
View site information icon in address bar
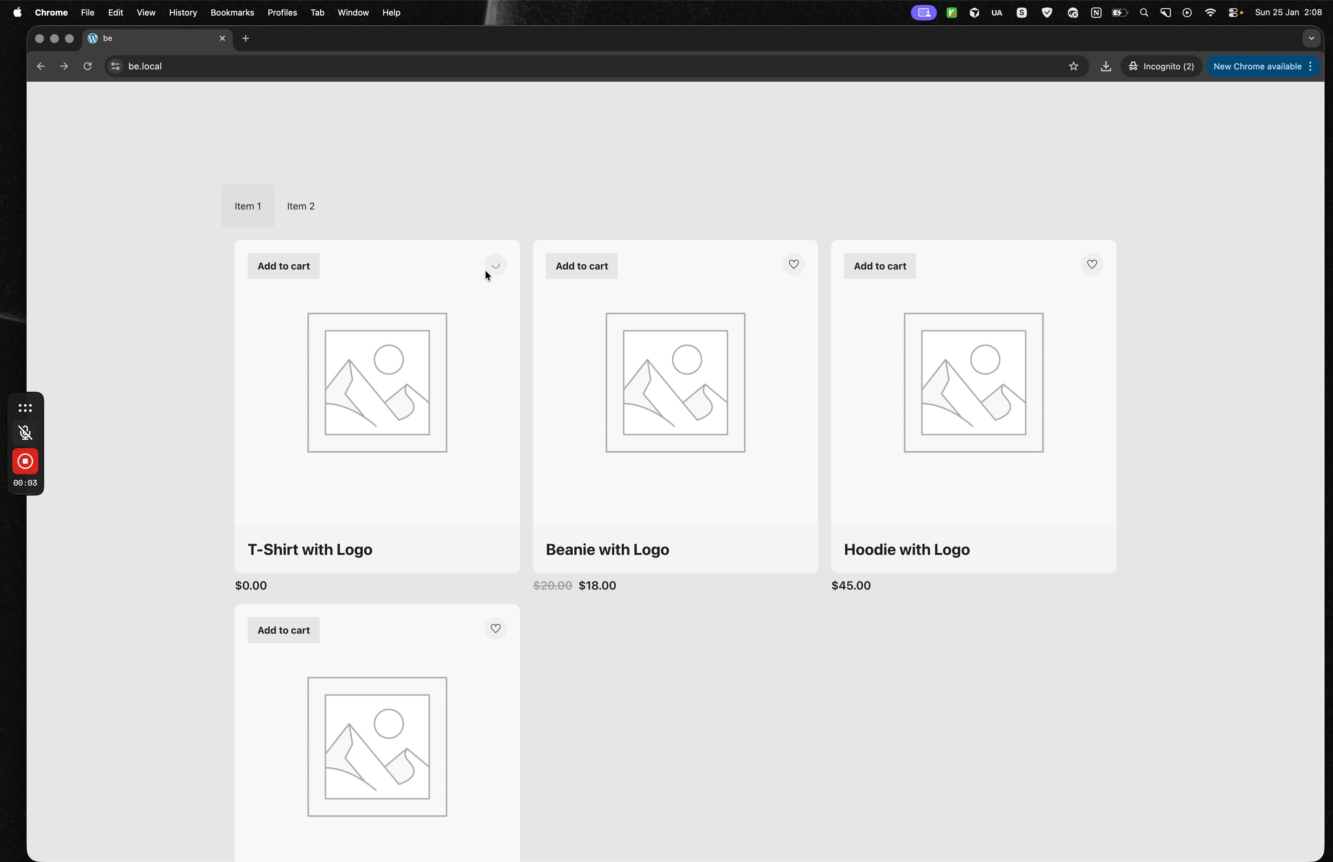click(x=115, y=66)
